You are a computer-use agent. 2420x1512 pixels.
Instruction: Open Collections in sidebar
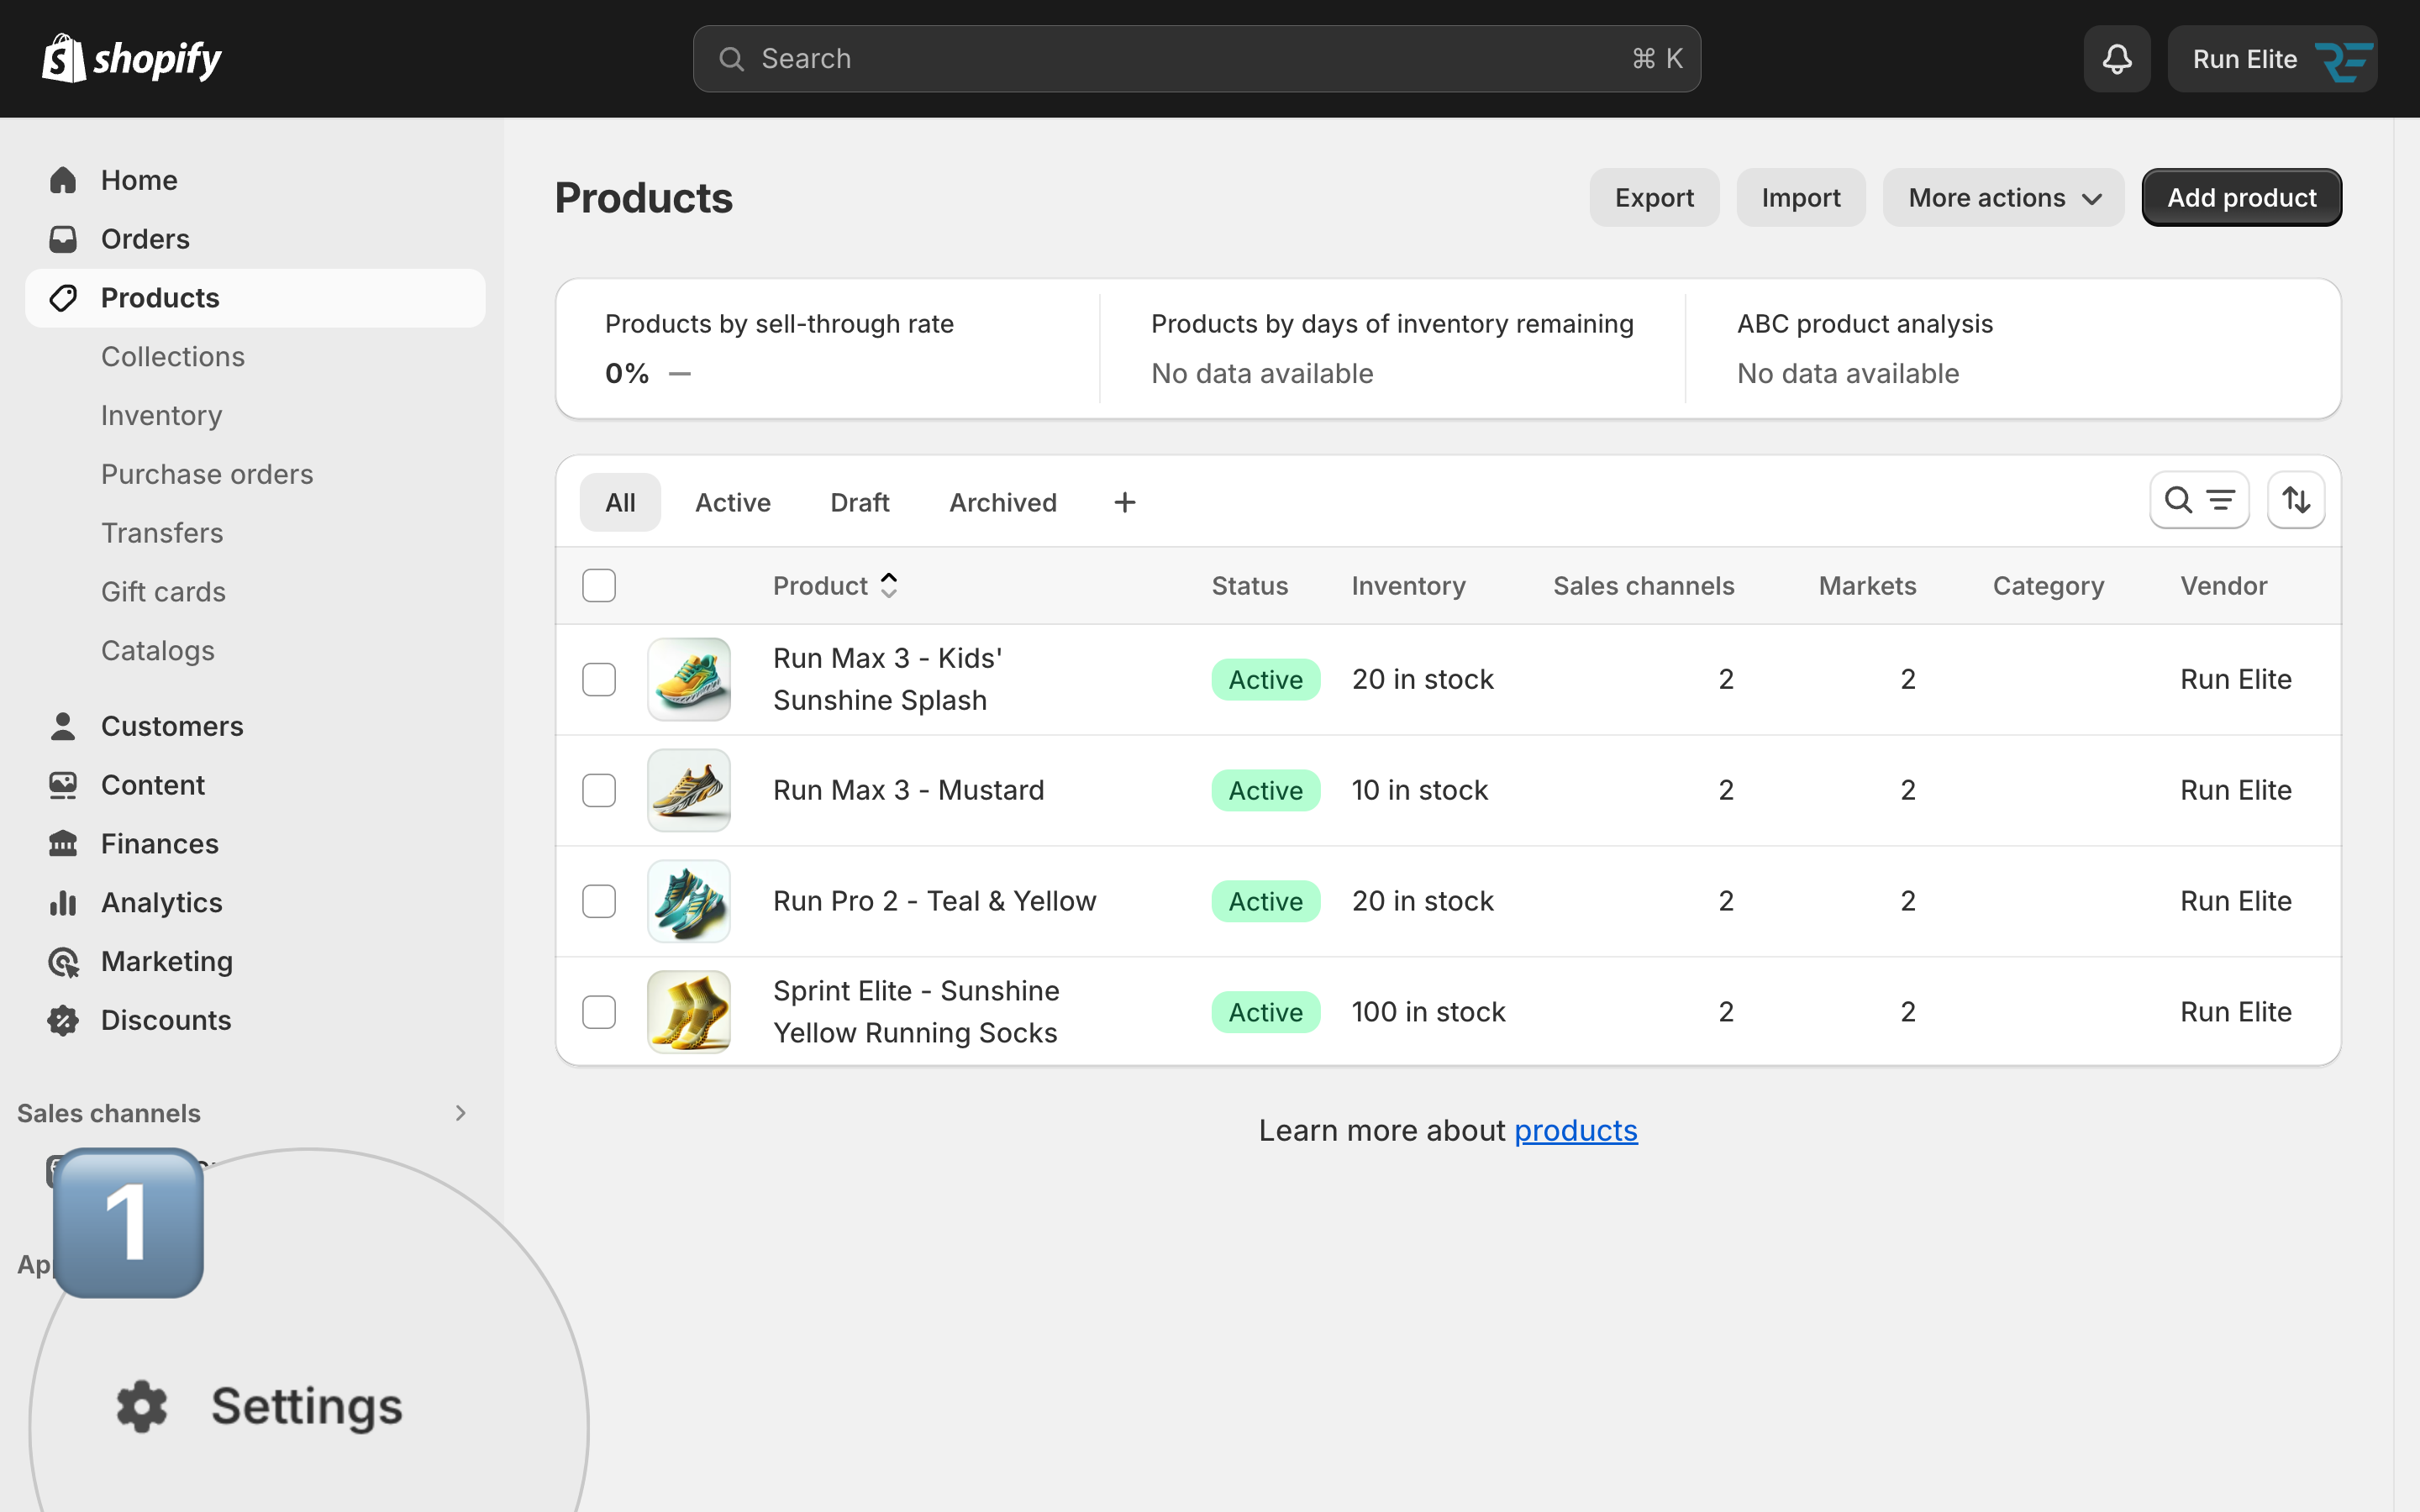click(173, 357)
